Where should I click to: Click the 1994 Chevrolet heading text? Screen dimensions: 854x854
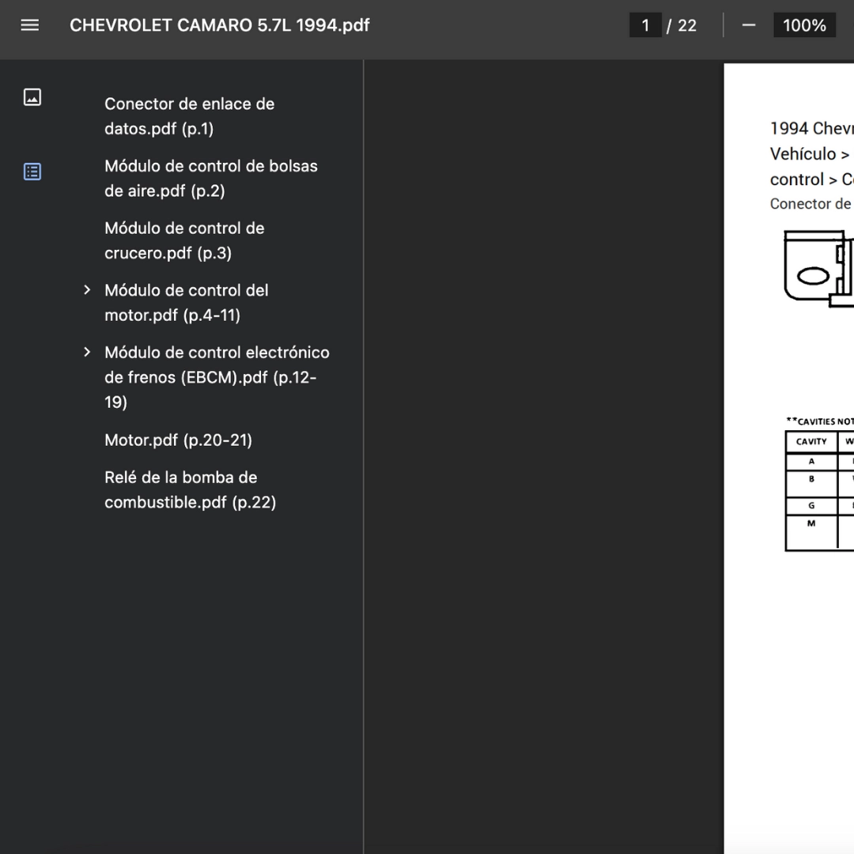(x=811, y=129)
